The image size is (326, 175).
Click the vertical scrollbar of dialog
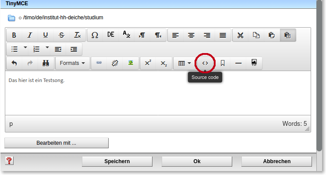(319, 75)
